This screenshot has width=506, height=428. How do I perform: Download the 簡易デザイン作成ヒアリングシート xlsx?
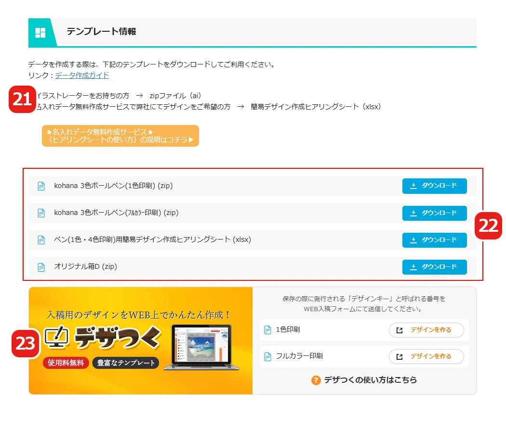tap(434, 240)
